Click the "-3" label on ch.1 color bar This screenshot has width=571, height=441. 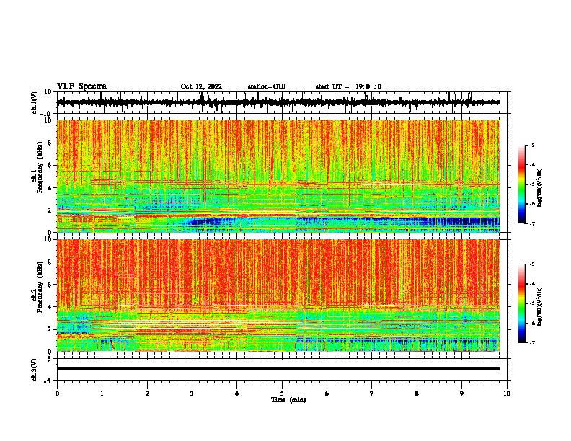[x=531, y=146]
